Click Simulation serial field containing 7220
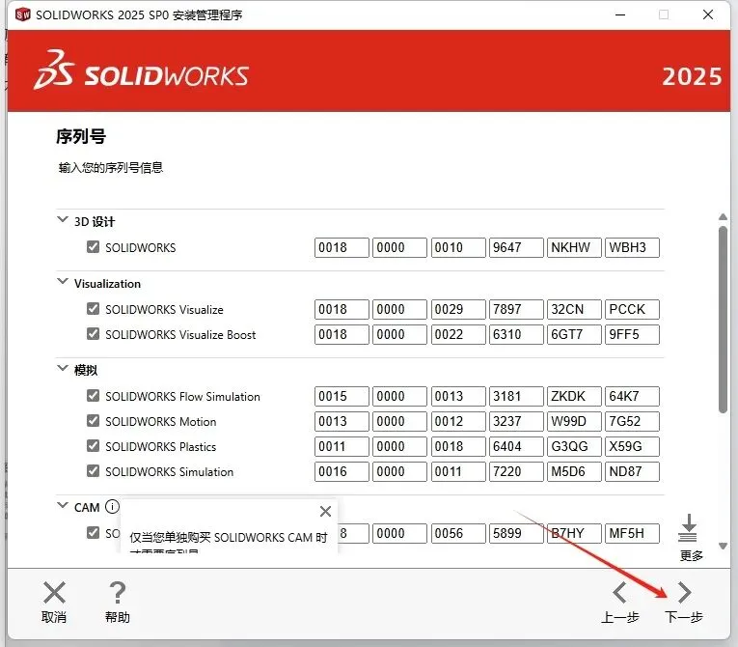 pos(516,471)
